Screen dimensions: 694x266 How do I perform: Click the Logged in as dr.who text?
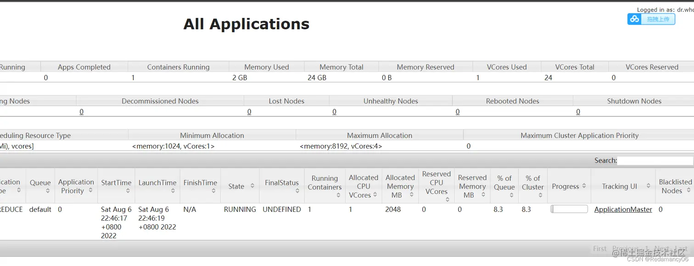pyautogui.click(x=665, y=10)
